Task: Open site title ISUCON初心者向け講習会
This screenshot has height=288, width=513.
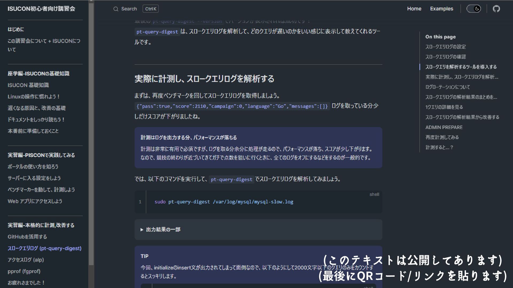Action: pos(41,9)
